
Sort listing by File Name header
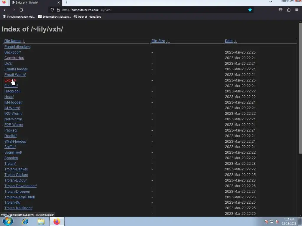(x=12, y=41)
